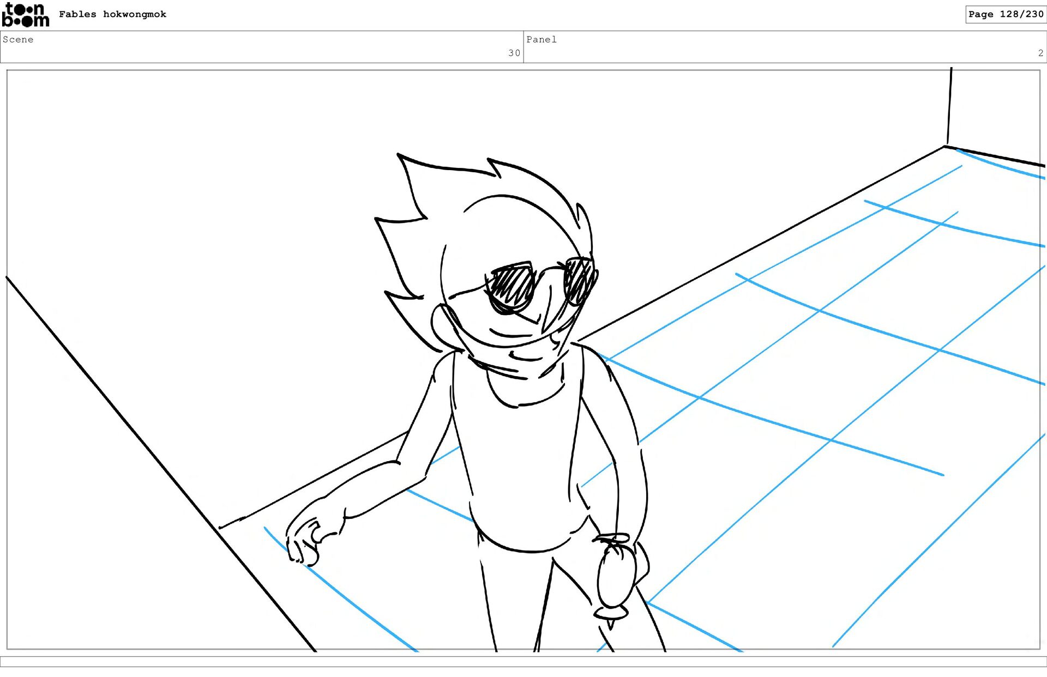The image size is (1047, 677).
Task: Click the Scene header cell
Action: [x=262, y=47]
